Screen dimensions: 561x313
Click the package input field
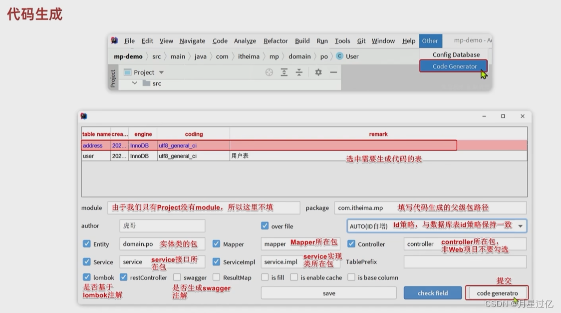coord(430,208)
